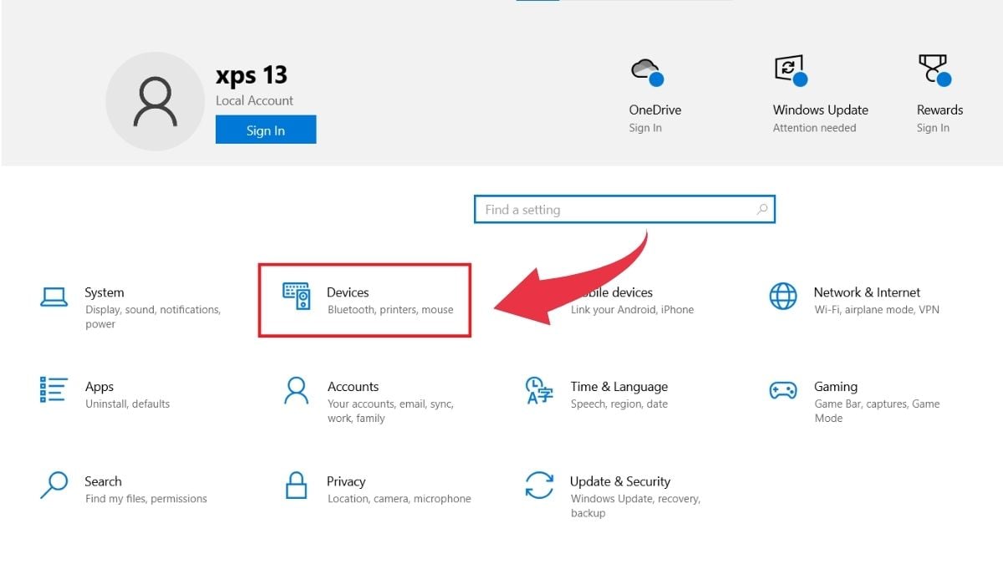Open the System settings laptop icon

point(53,297)
